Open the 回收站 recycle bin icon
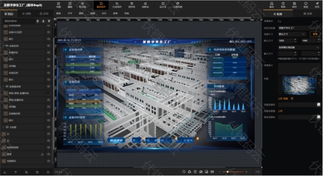The image size is (323, 176). click(x=145, y=5)
